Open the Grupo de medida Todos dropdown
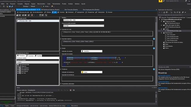The height and width of the screenshot is (107, 191). coord(38,62)
